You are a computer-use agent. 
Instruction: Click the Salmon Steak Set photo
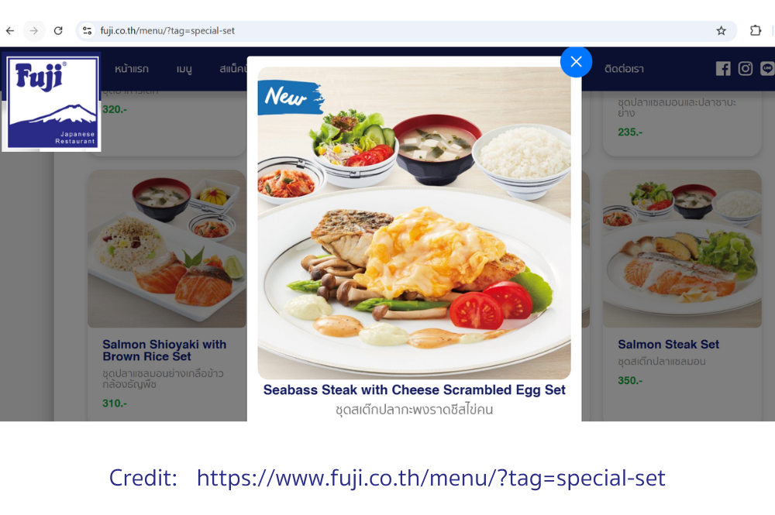(682, 249)
